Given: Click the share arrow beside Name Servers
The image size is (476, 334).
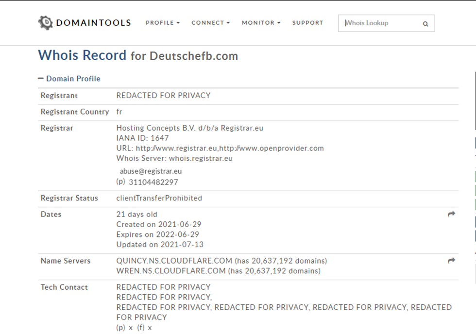Looking at the screenshot, I should pyautogui.click(x=451, y=261).
